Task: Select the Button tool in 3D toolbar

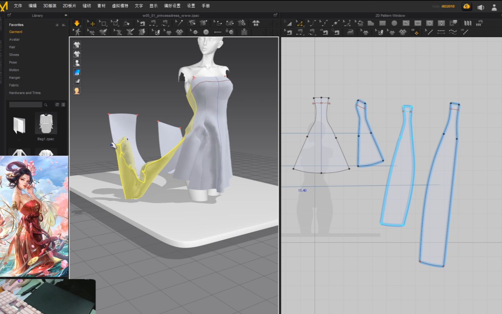Action: click(206, 32)
